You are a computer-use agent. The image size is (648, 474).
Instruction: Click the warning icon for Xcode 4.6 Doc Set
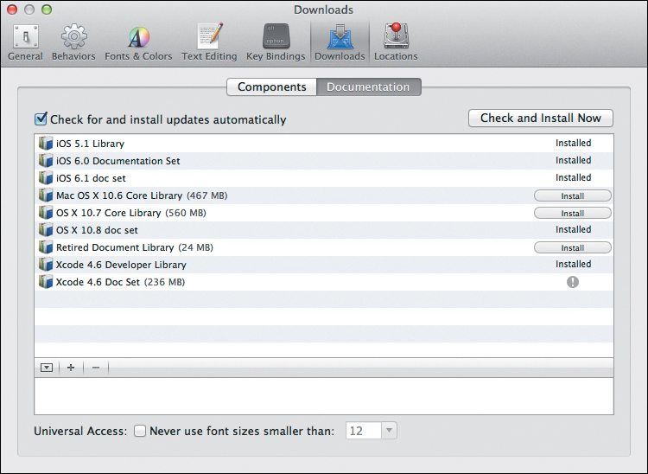point(572,282)
